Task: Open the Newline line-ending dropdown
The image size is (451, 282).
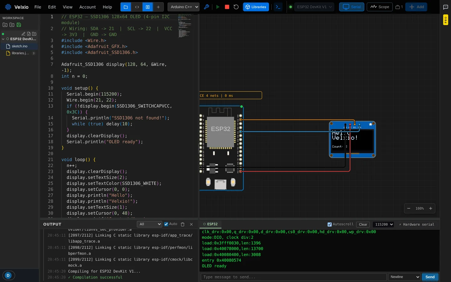Action: (x=404, y=277)
